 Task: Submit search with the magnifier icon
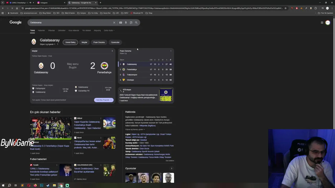coord(136,22)
